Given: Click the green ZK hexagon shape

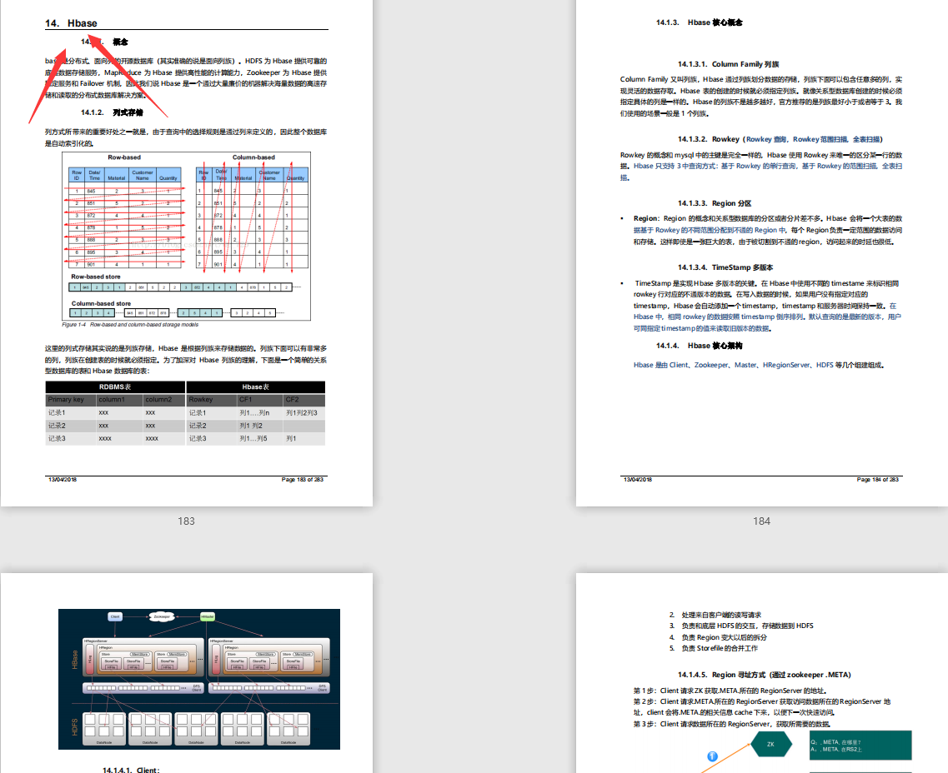Looking at the screenshot, I should coord(771,744).
